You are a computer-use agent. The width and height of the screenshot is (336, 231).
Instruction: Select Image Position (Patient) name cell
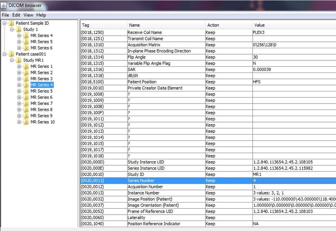166,199
